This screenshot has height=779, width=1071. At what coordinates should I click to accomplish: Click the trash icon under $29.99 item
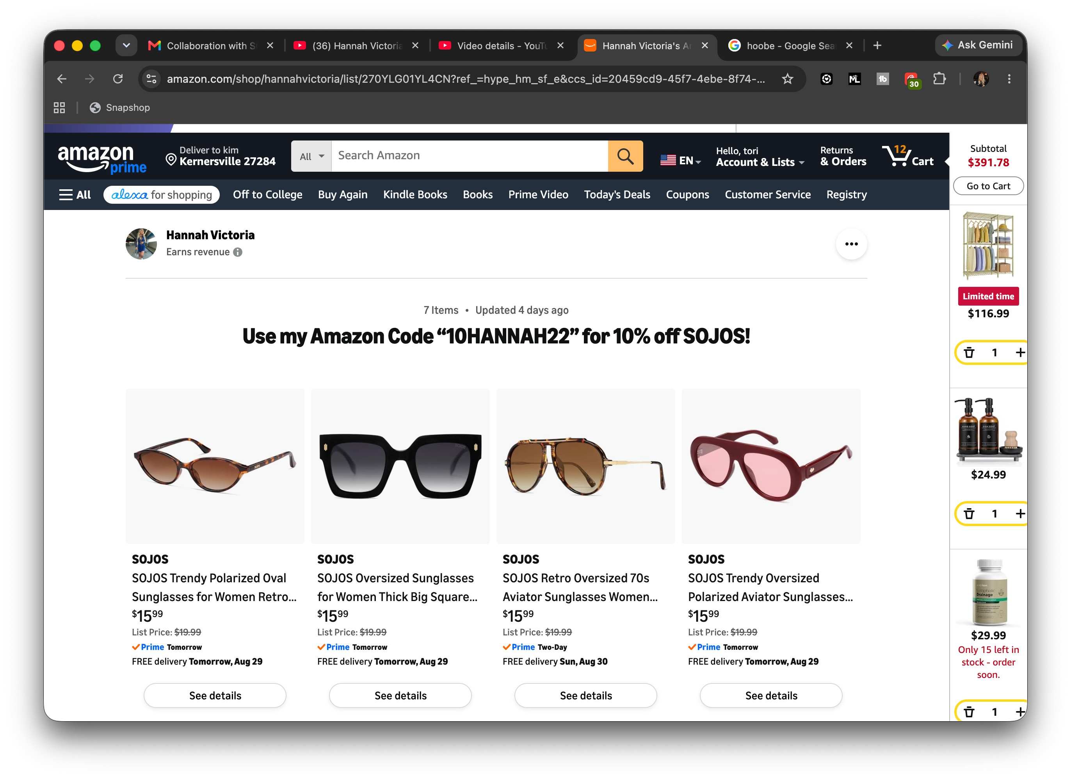tap(969, 711)
